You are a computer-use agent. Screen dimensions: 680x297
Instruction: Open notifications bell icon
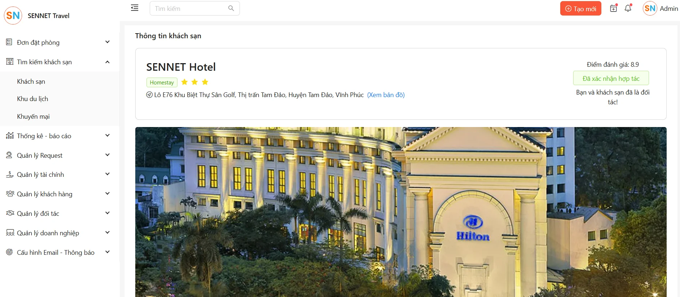coord(628,8)
